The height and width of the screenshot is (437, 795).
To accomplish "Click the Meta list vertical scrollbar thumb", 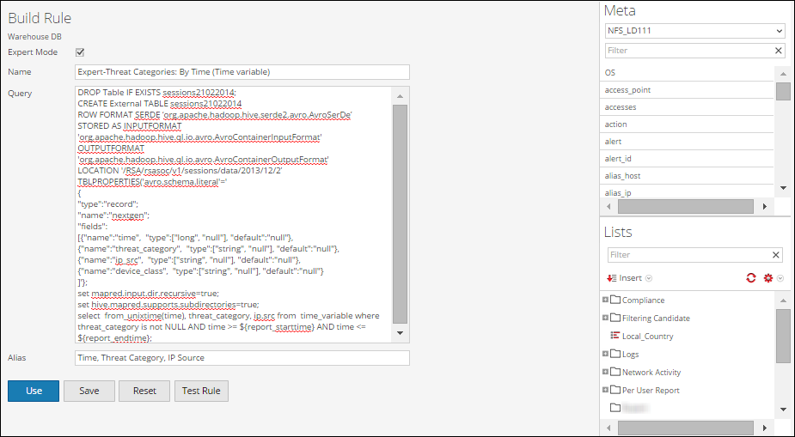I will click(x=783, y=92).
